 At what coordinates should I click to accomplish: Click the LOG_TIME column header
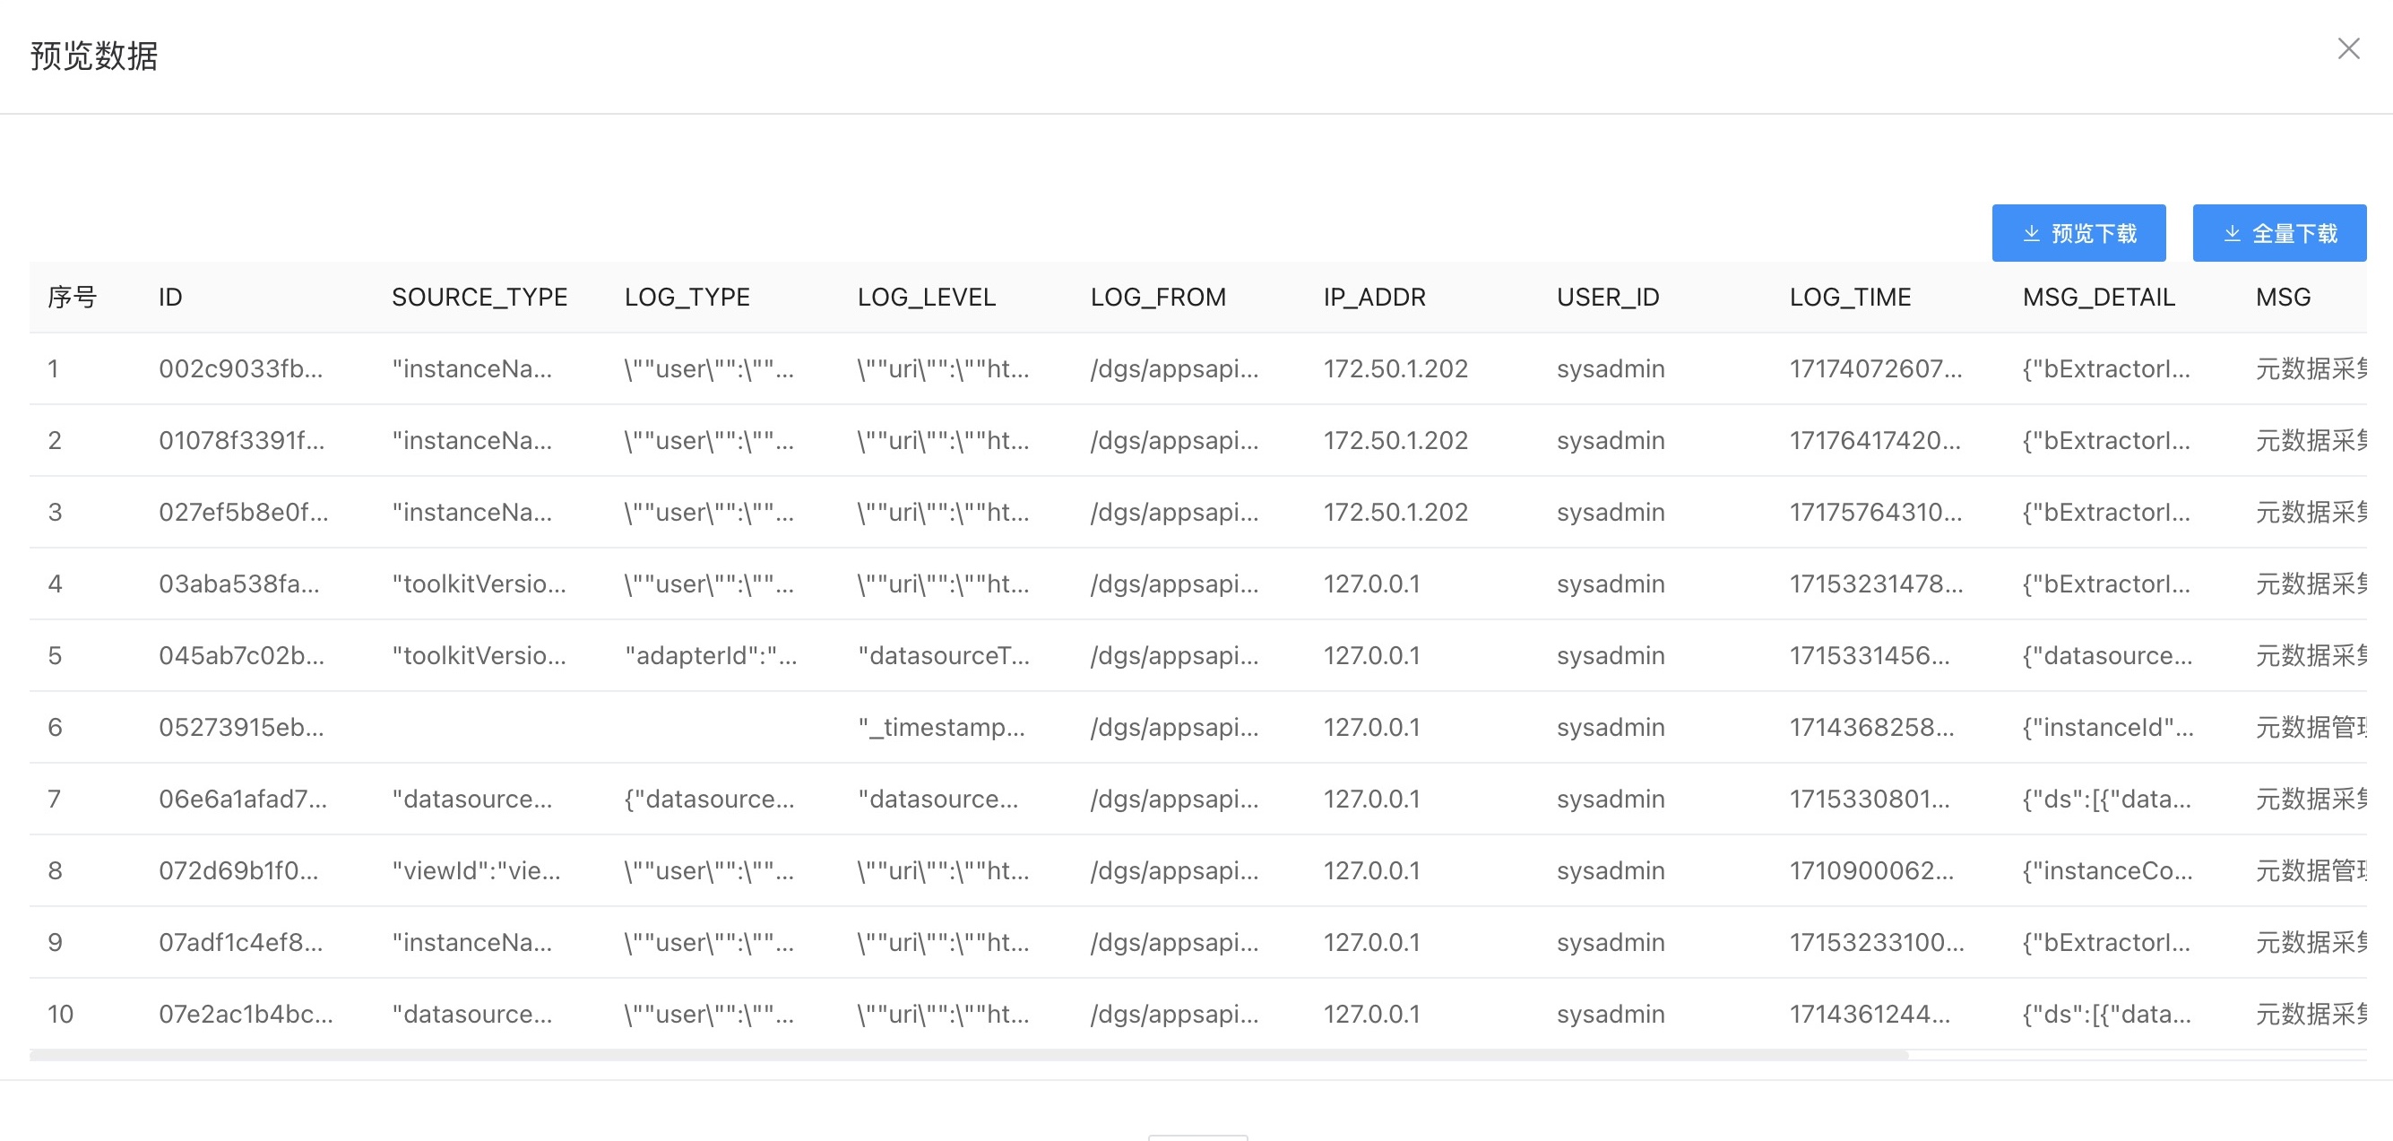(1850, 298)
